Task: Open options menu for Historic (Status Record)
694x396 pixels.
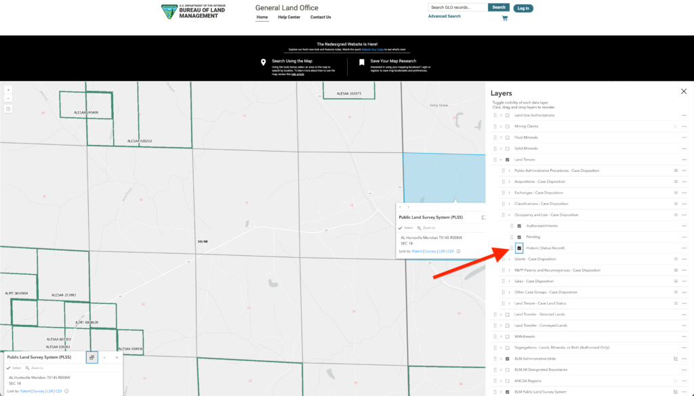Action: click(x=684, y=248)
